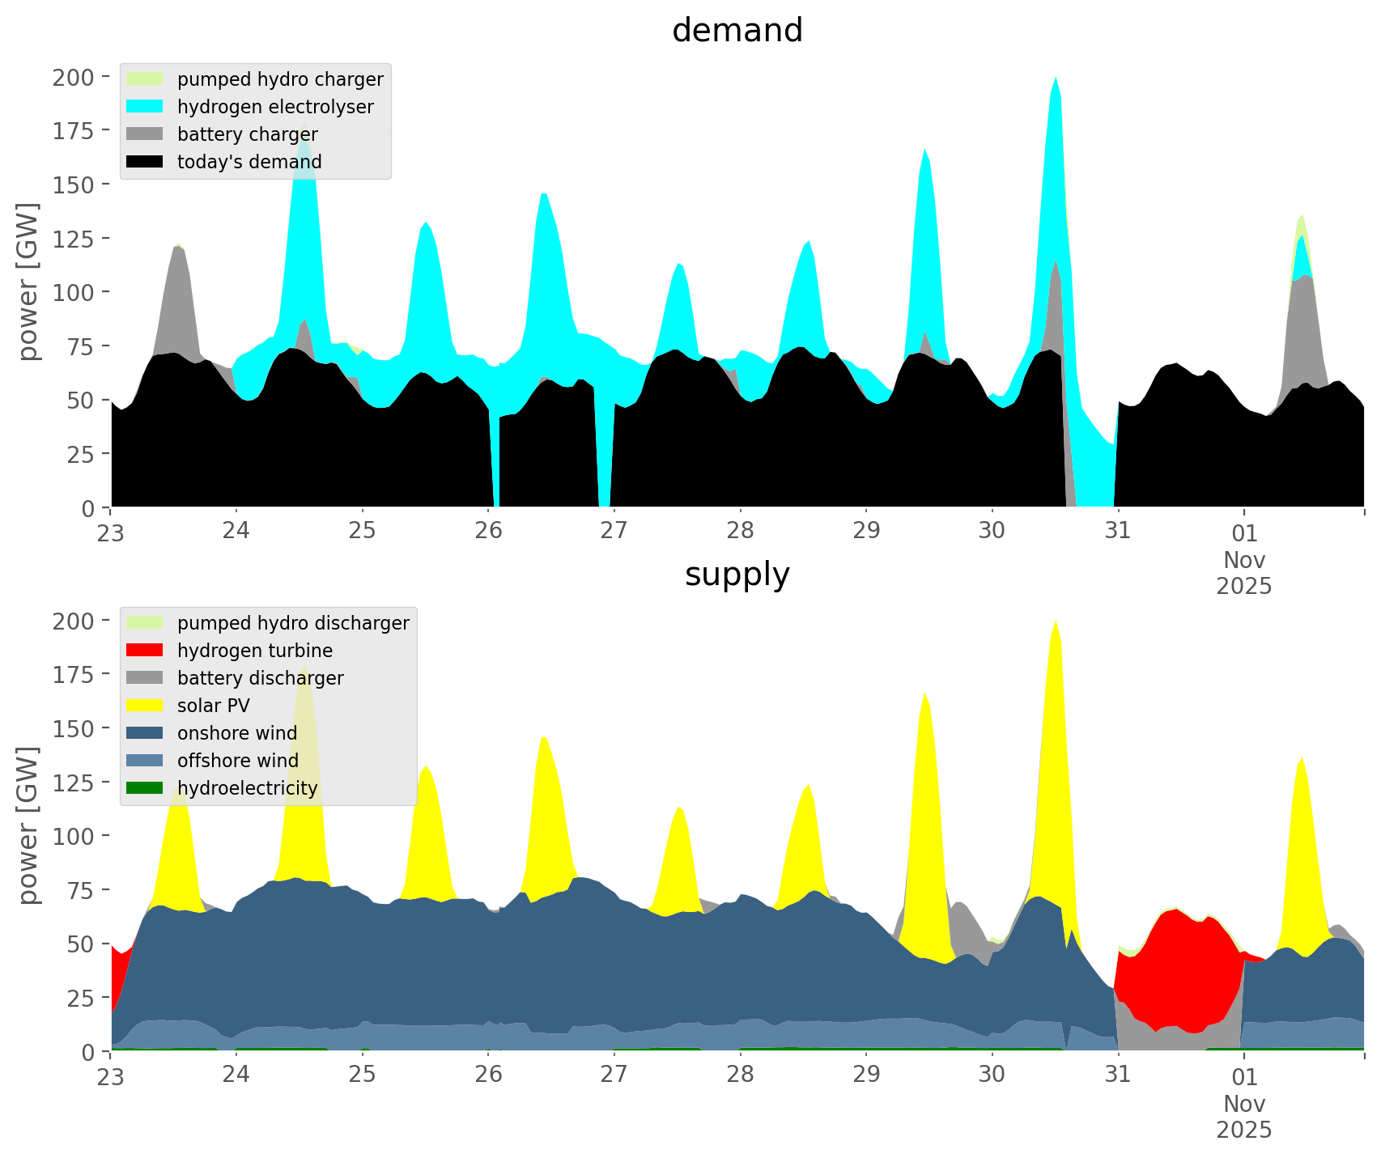Click the black today's demand legend swatch
Viewport: 1381px width, 1158px height.
pos(144,162)
